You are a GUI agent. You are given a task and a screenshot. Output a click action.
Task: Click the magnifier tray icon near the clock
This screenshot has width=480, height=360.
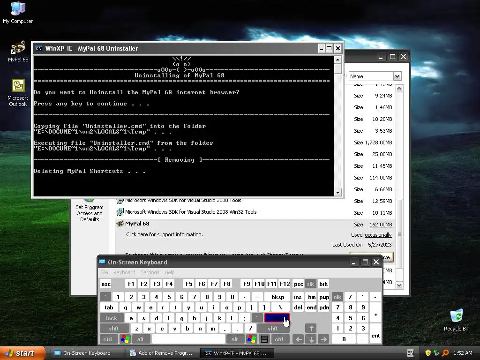(445, 353)
